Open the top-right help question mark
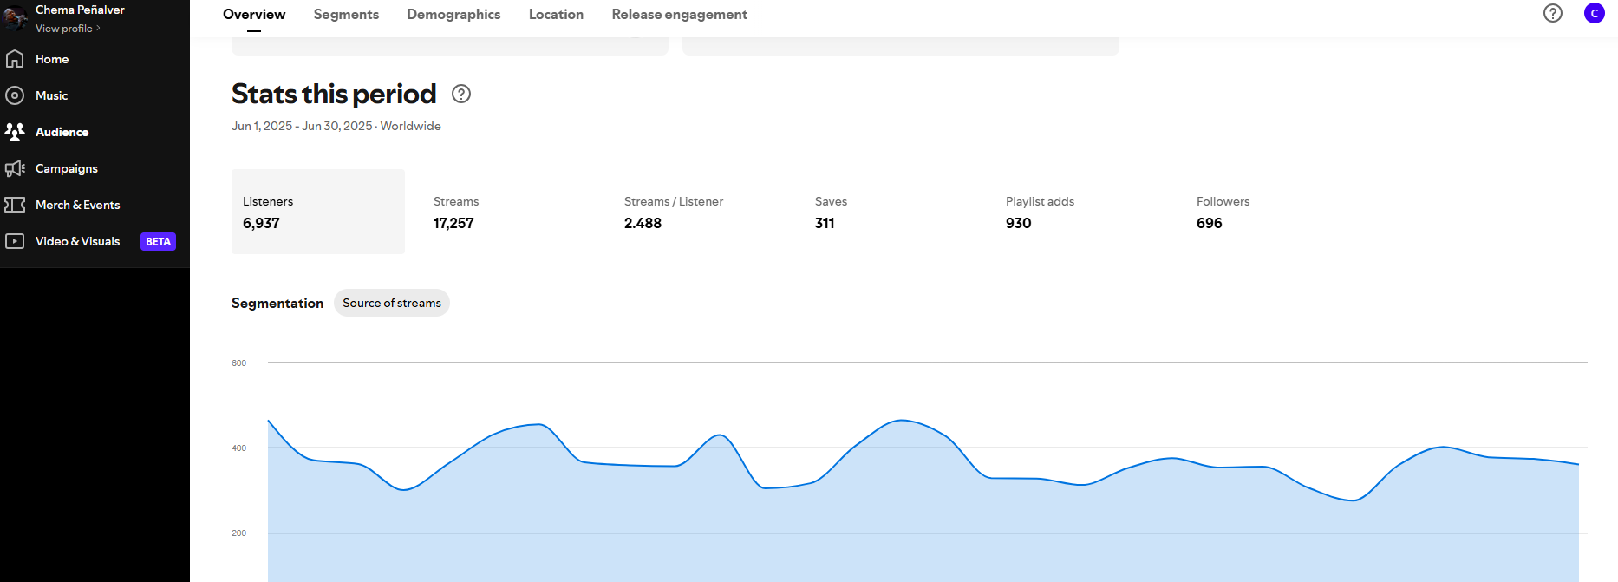The height and width of the screenshot is (582, 1618). point(1552,13)
